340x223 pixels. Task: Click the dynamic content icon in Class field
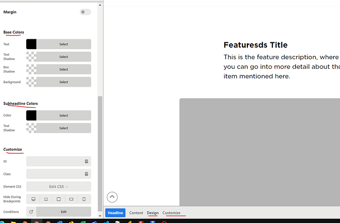coord(87,174)
